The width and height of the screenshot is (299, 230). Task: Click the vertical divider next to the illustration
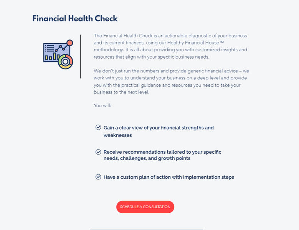pyautogui.click(x=81, y=56)
